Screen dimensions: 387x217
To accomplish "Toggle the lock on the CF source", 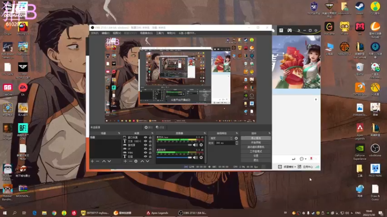I will pyautogui.click(x=150, y=149).
